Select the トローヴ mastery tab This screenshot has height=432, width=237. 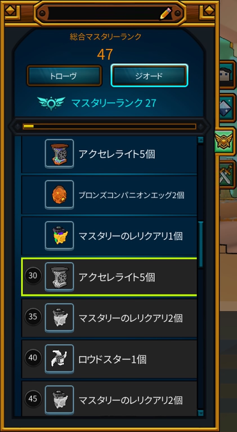[64, 76]
